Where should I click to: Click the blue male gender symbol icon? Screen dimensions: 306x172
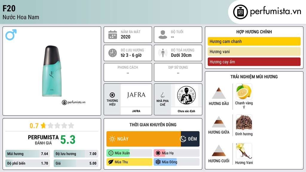click(x=11, y=35)
